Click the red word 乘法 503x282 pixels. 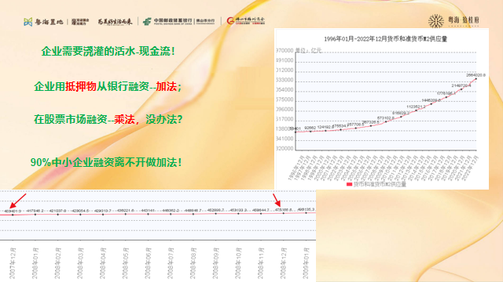[124, 119]
